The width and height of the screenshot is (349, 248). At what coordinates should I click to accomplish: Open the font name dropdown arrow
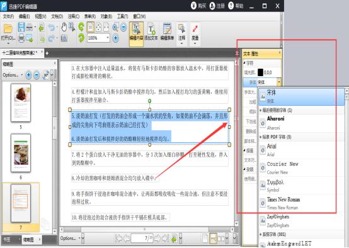[279, 82]
